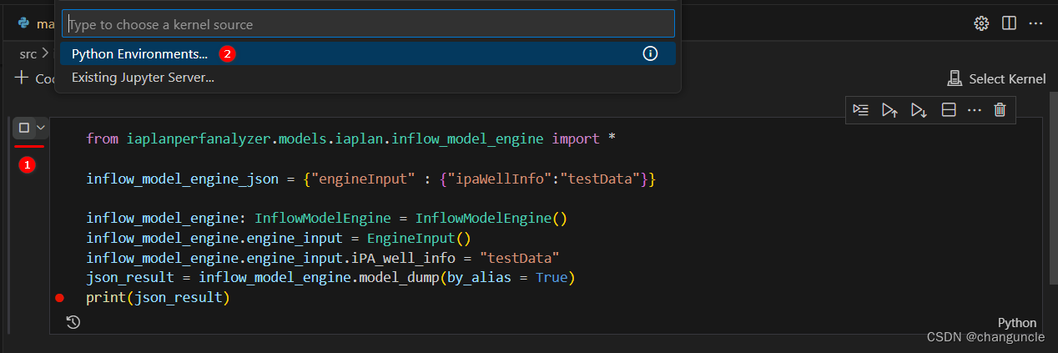Delete the cell with trash icon
1058x353 pixels.
(1000, 109)
